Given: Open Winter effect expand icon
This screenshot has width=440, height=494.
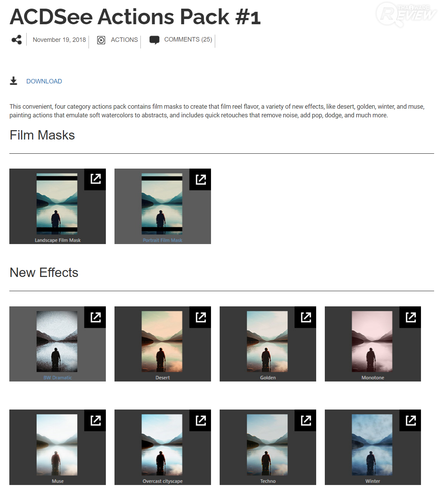Looking at the screenshot, I should 410,420.
